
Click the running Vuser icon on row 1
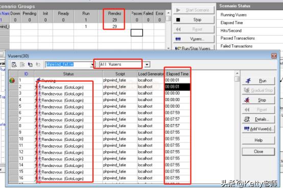(38, 80)
